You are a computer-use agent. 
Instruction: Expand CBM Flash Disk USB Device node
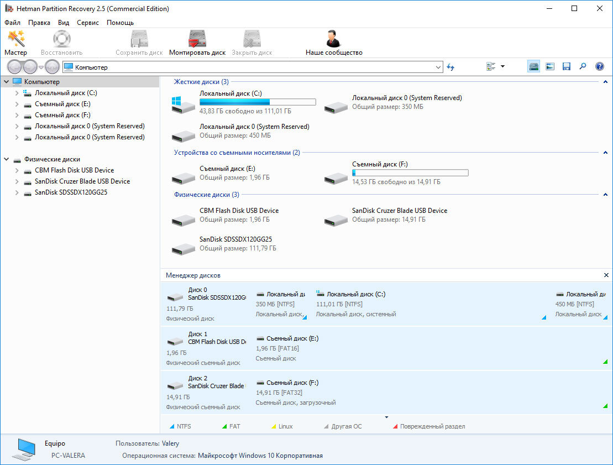click(x=17, y=170)
